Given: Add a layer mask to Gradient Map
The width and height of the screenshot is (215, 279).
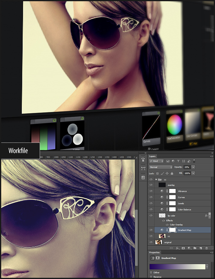Looking at the screenshot, I should [183, 248].
